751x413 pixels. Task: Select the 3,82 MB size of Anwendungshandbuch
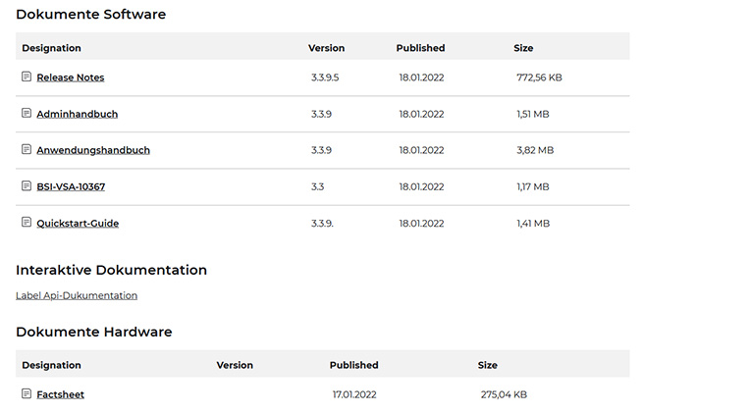(x=535, y=150)
